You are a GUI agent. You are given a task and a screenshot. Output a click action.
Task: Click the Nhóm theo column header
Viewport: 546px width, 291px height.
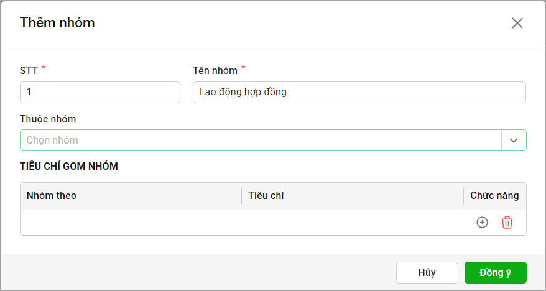(52, 196)
